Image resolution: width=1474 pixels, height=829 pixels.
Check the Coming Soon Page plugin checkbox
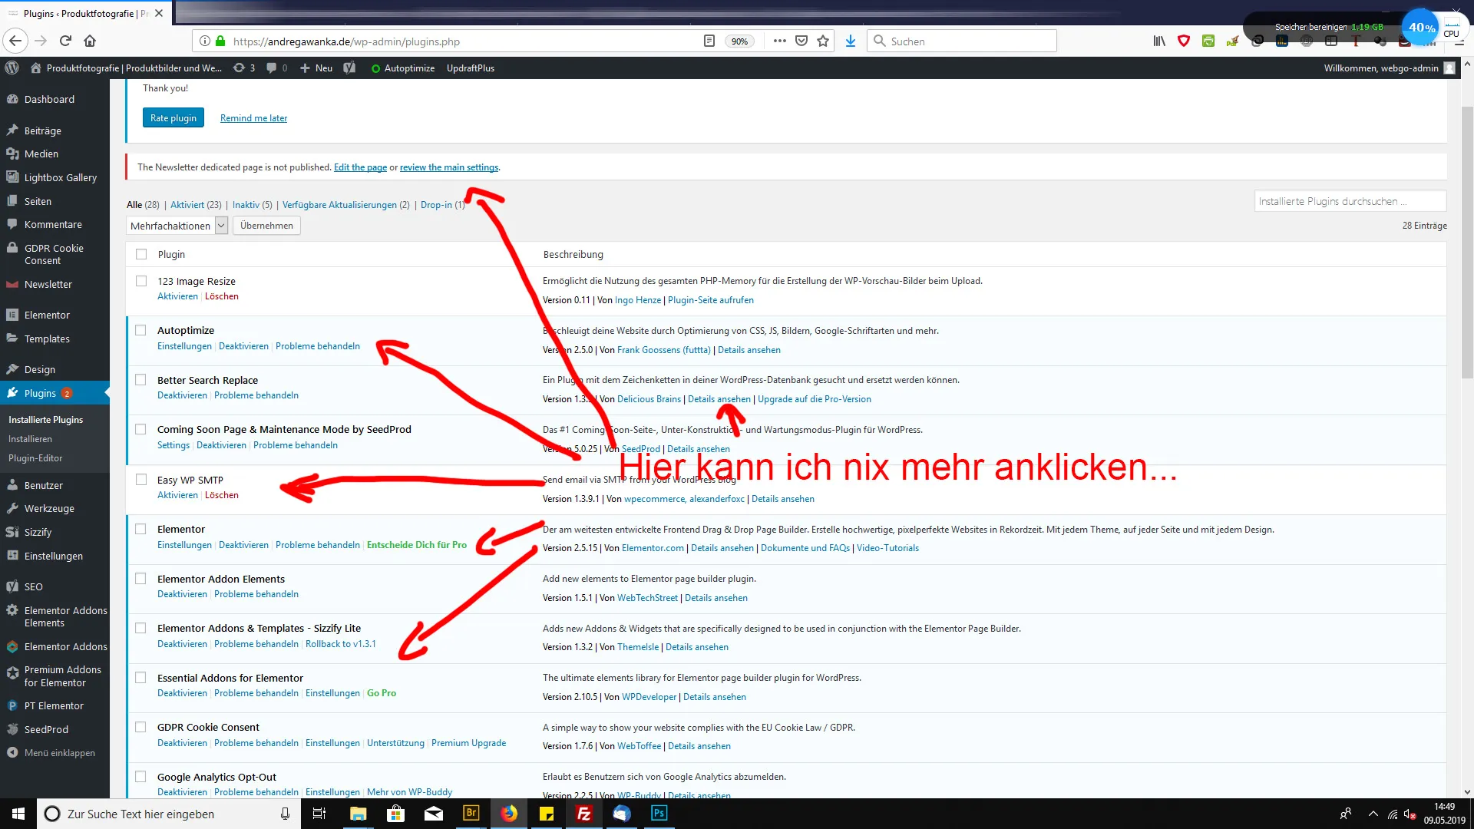(140, 429)
